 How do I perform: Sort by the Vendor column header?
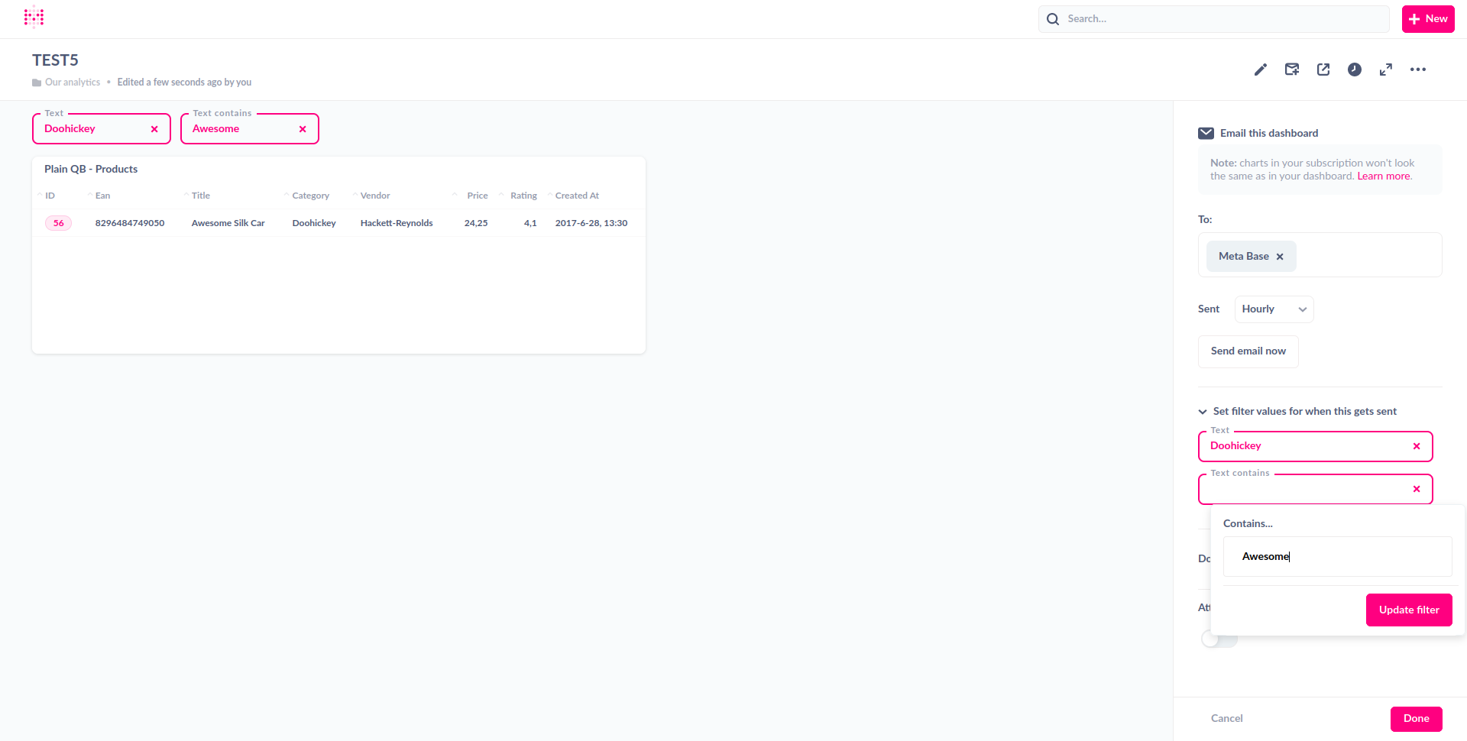click(x=375, y=196)
